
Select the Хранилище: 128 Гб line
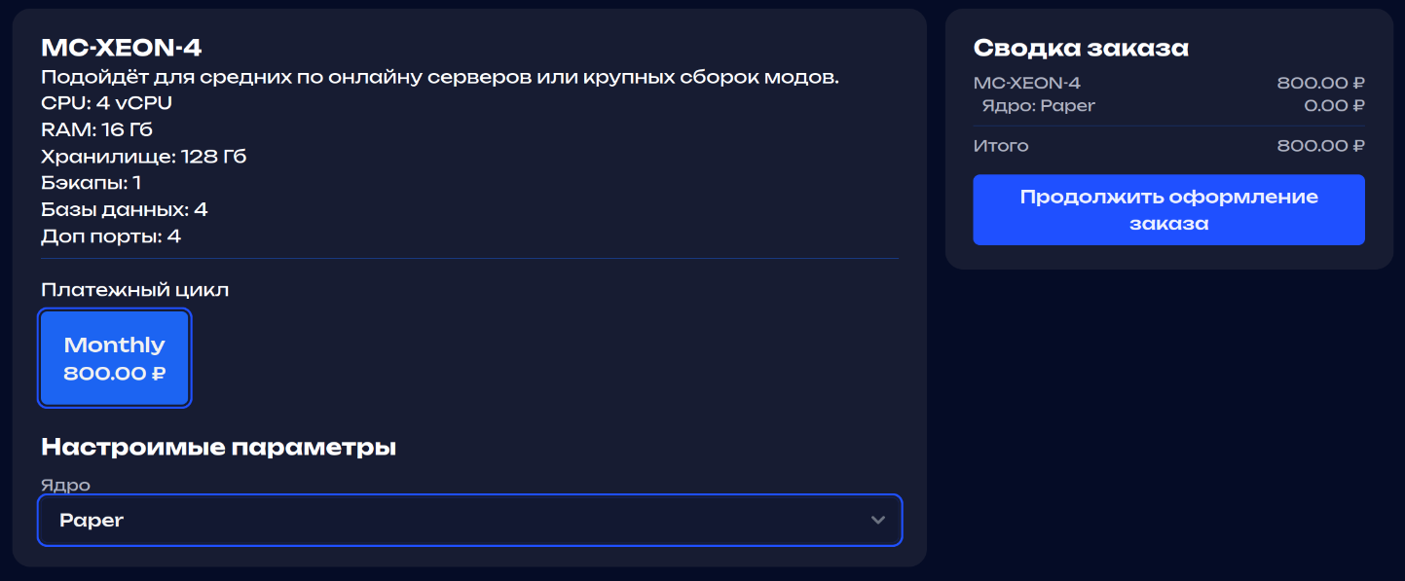click(x=144, y=156)
